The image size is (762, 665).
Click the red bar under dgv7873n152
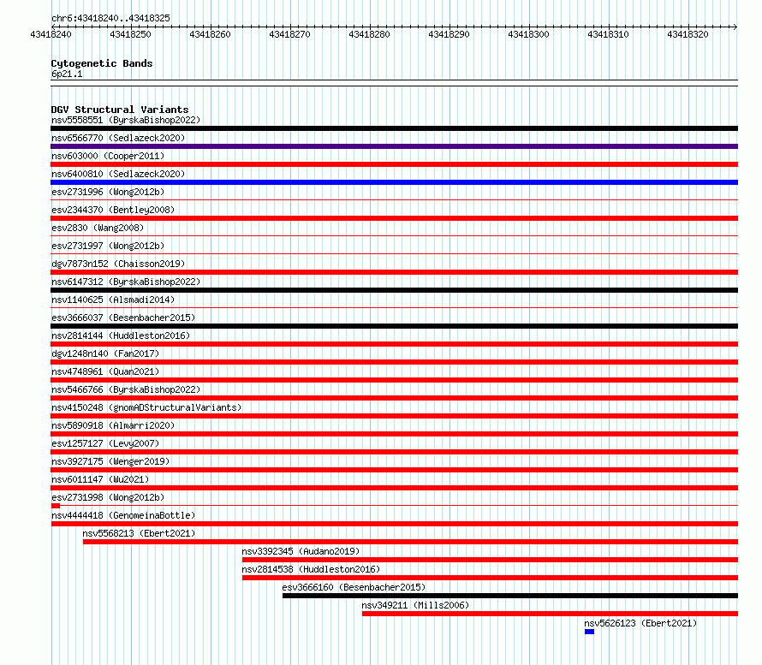(x=394, y=272)
